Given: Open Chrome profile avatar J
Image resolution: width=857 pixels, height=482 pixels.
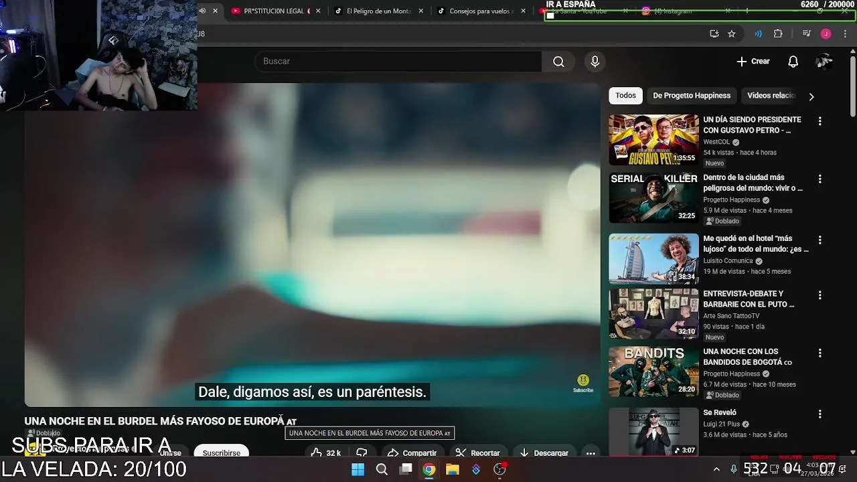Looking at the screenshot, I should pyautogui.click(x=826, y=33).
